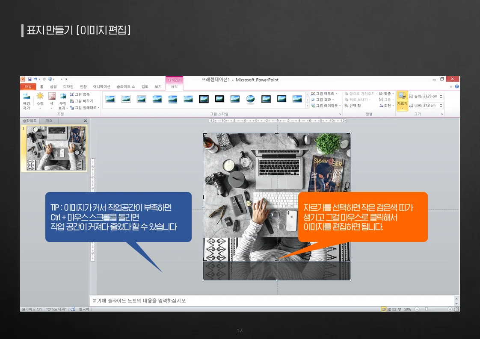Switch to Slide Sorter view in status bar

389,309
